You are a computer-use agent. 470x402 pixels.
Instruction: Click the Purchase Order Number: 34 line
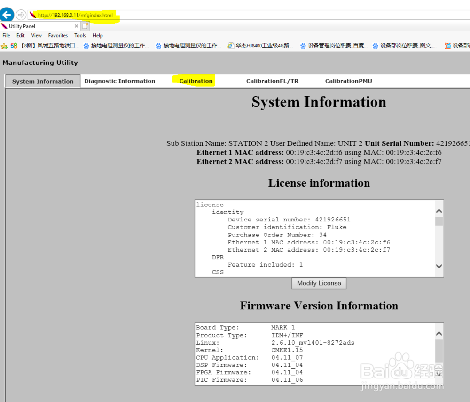[277, 235]
